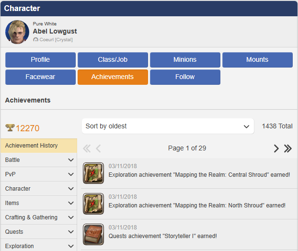The height and width of the screenshot is (251, 298).
Task: Switch to the Minions tab
Action: point(185,60)
